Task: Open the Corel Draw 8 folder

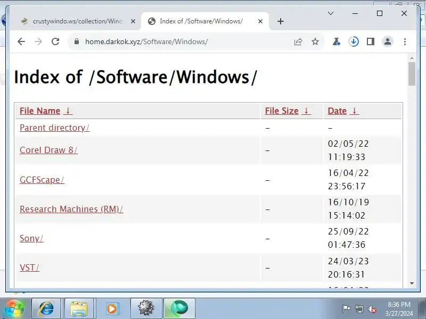Action: 48,150
